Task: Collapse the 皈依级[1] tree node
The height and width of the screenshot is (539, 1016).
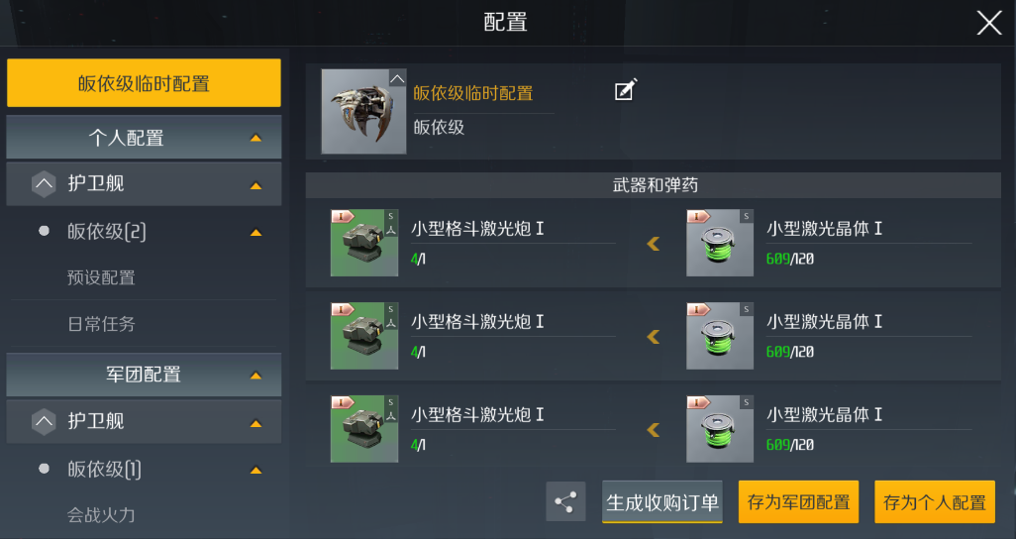Action: click(x=144, y=469)
